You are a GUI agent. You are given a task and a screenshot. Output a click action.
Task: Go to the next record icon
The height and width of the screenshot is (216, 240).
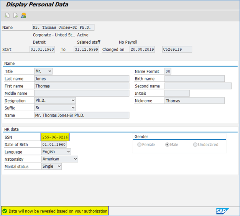point(15,15)
